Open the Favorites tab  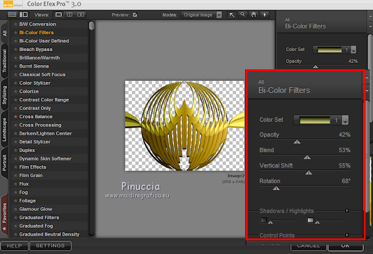4,216
